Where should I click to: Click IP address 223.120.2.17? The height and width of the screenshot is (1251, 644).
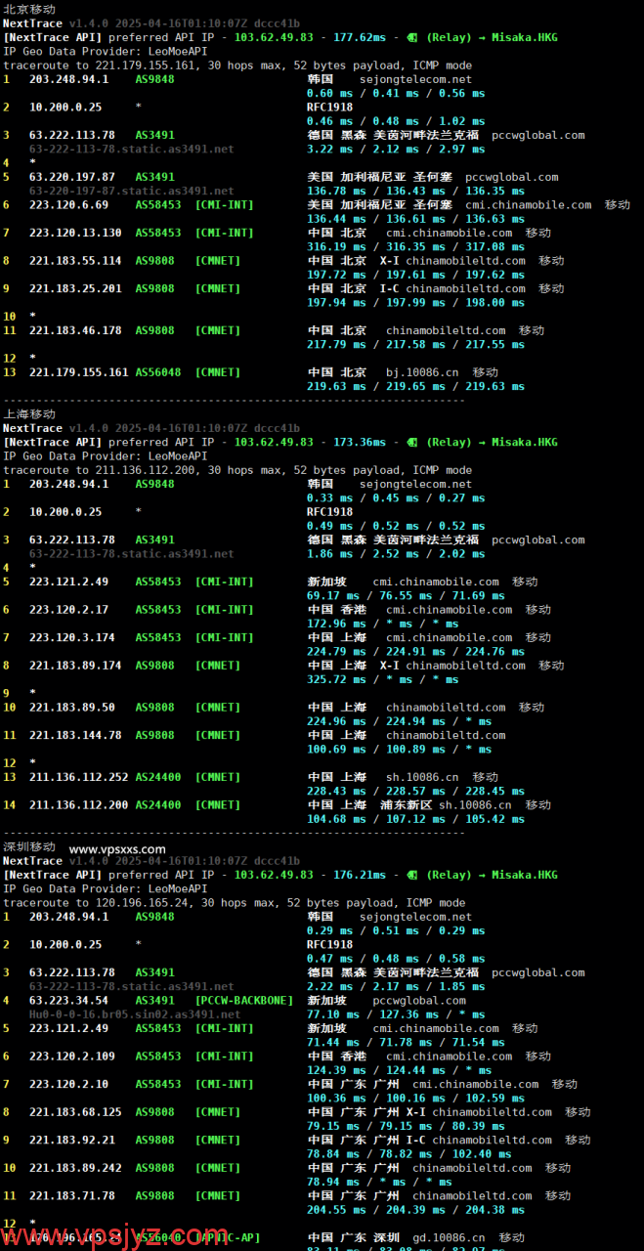coord(68,609)
